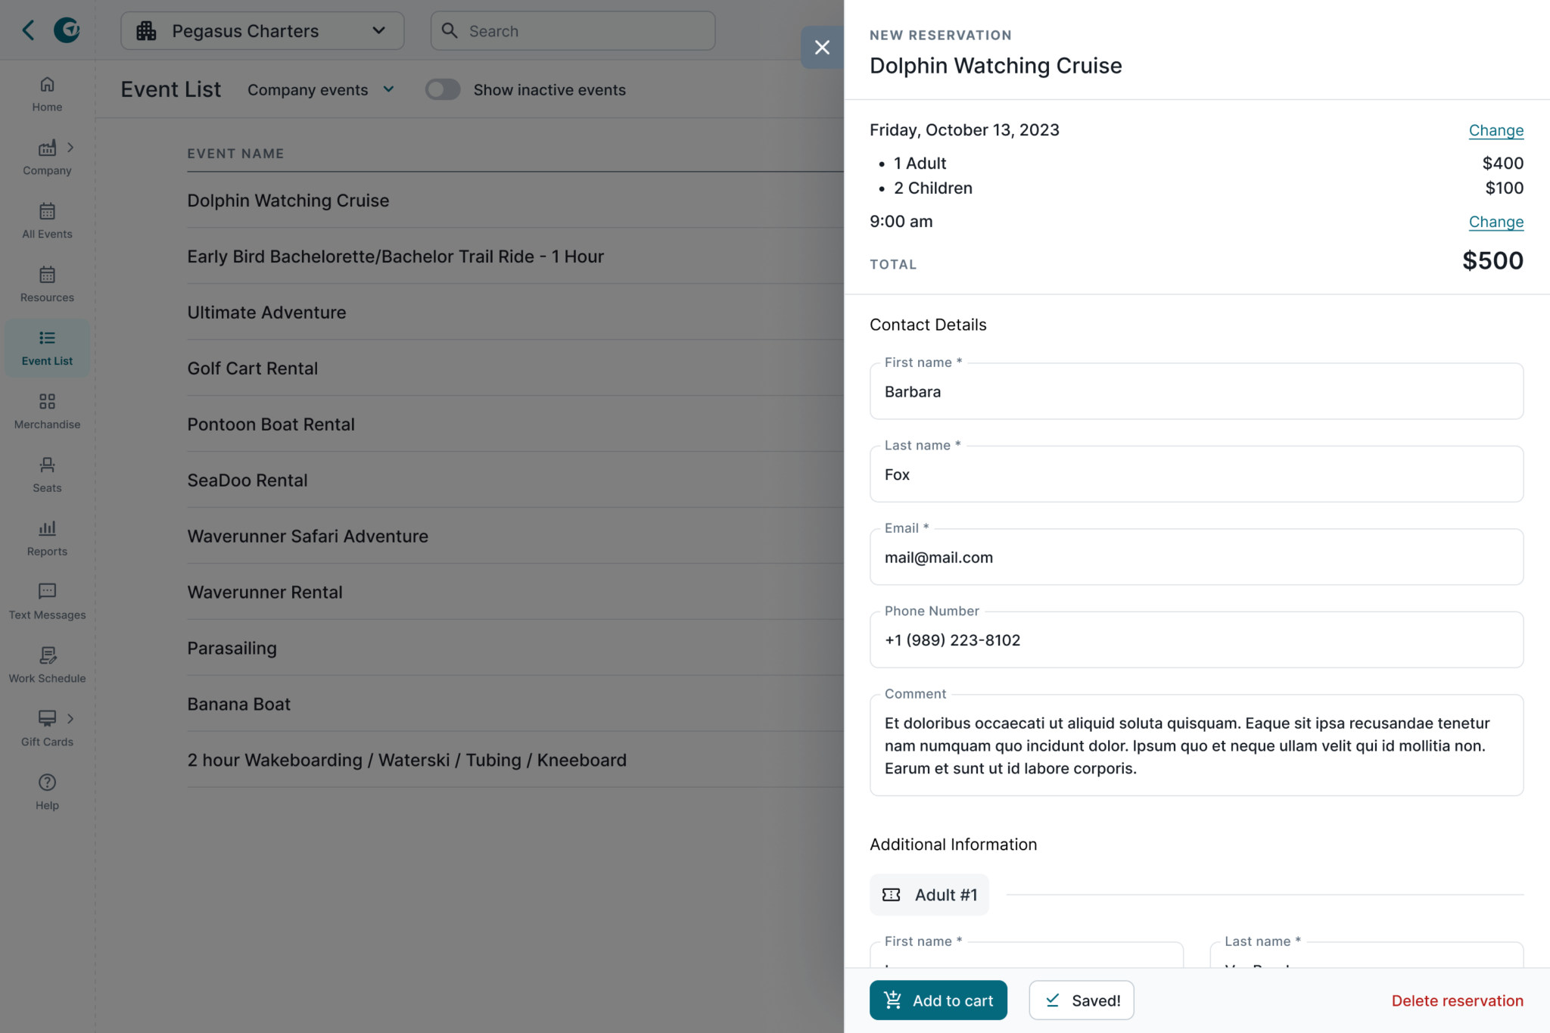Viewport: 1550px width, 1033px height.
Task: Expand the Gift Cards submenu chevron
Action: (x=70, y=718)
